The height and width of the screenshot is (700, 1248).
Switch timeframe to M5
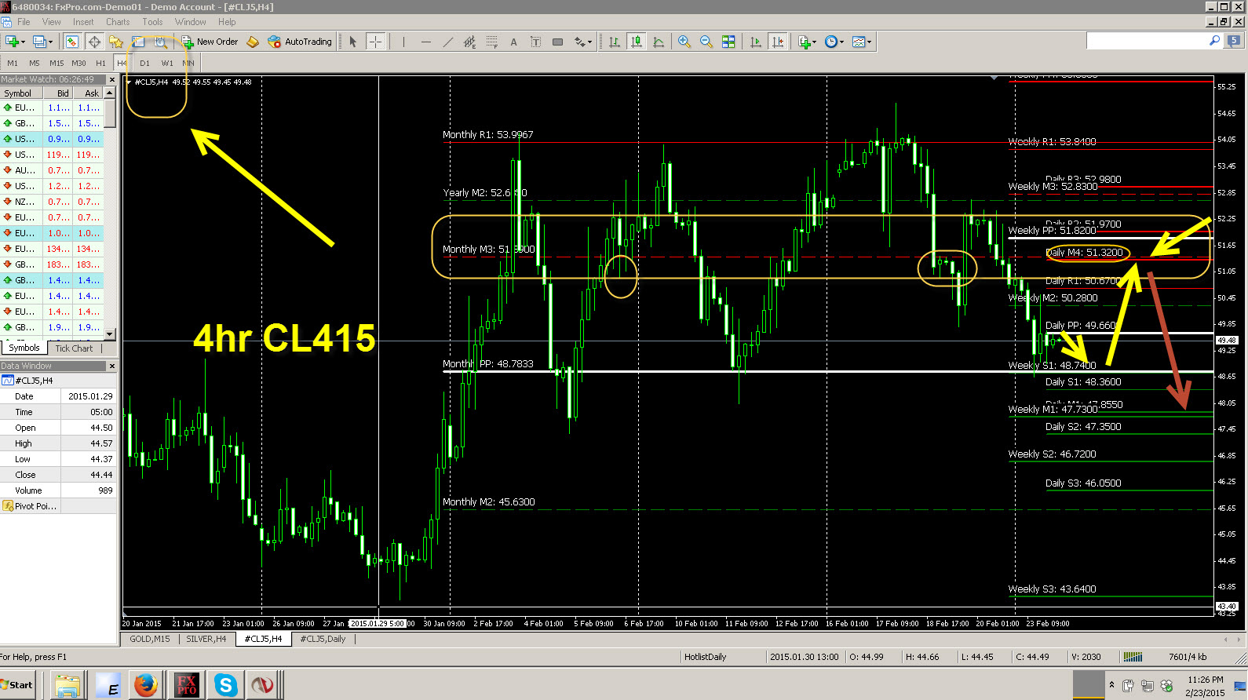tap(35, 63)
